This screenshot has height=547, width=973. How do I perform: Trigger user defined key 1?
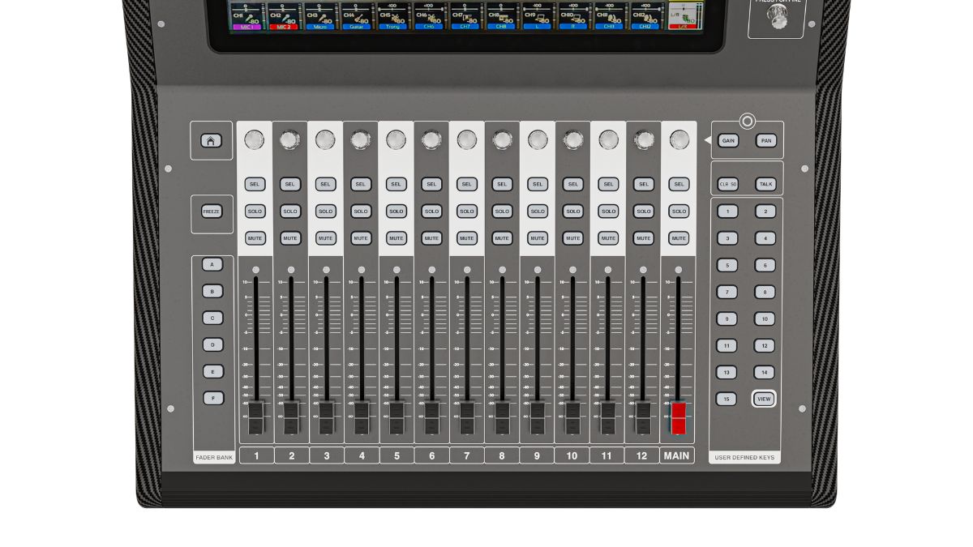click(x=727, y=212)
